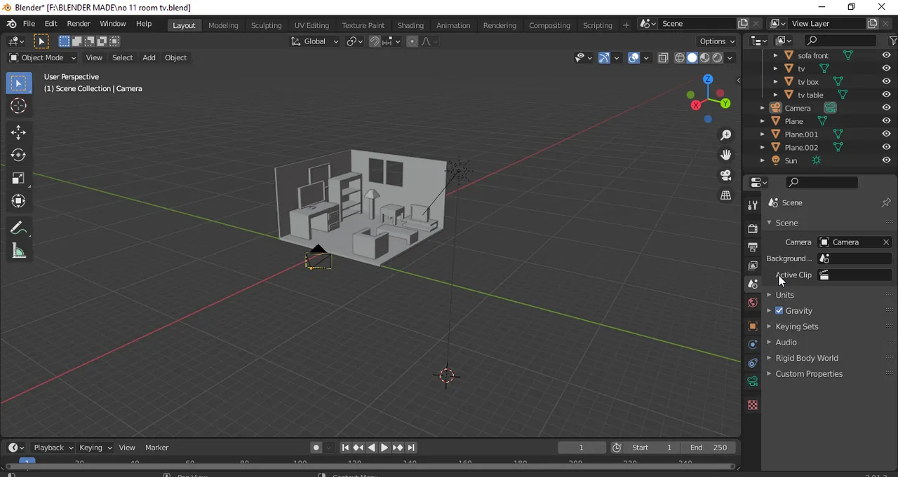898x477 pixels.
Task: Open the Render properties tab
Action: coord(753,228)
